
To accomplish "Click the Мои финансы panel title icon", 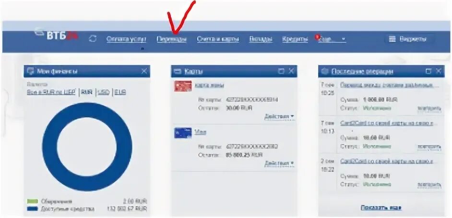I will click(x=30, y=71).
